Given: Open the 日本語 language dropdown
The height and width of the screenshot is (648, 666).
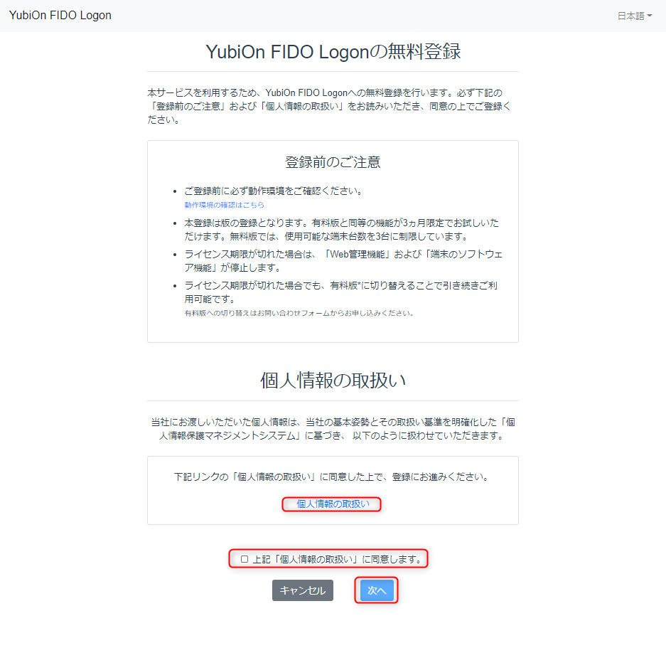Looking at the screenshot, I should [x=634, y=16].
